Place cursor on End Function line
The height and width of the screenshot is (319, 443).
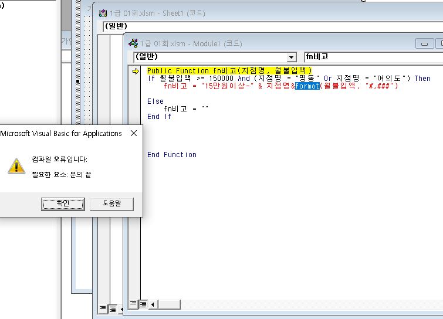172,155
